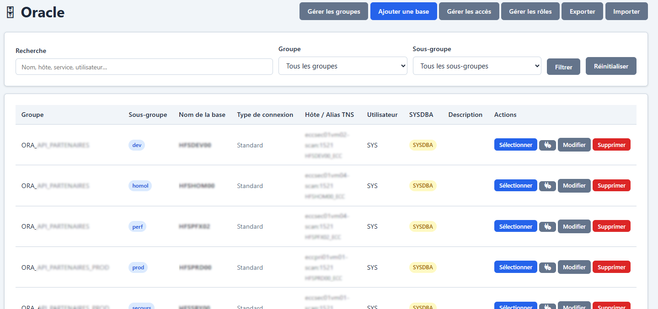Click Ajouter une base button

pos(404,11)
